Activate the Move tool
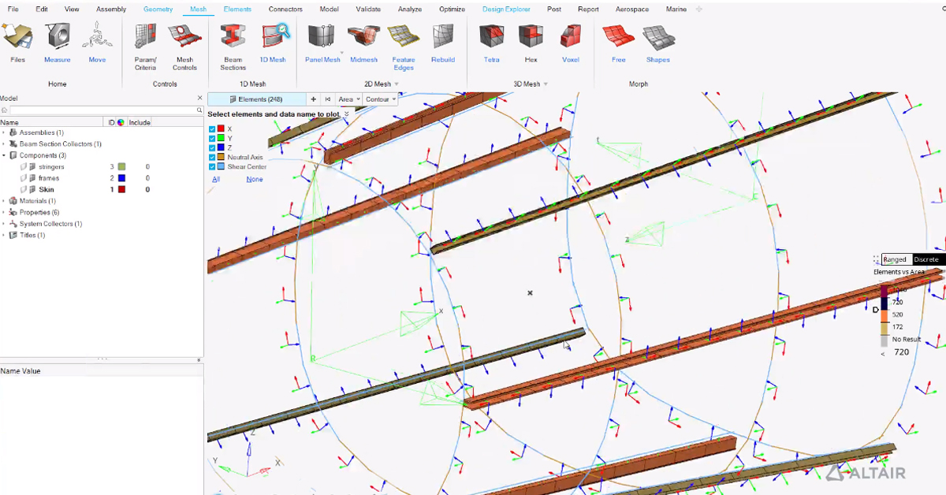 coord(97,42)
